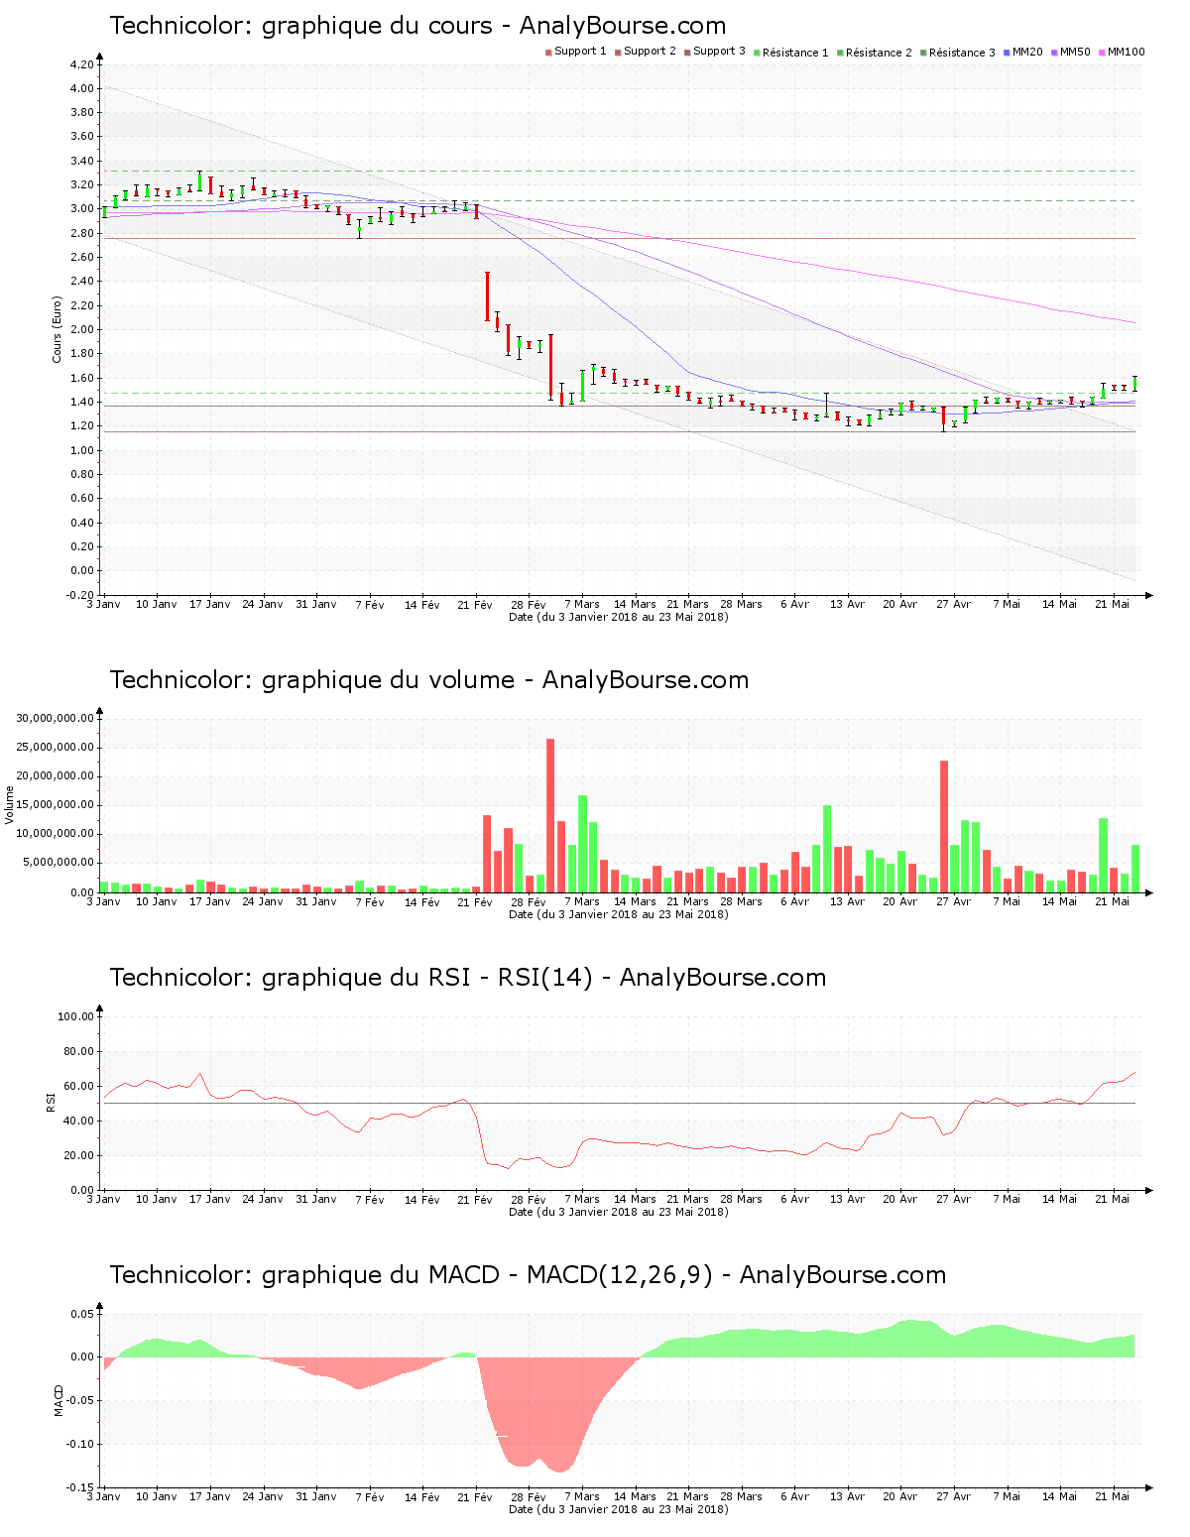Select the 'Support 3' legend label

click(719, 52)
